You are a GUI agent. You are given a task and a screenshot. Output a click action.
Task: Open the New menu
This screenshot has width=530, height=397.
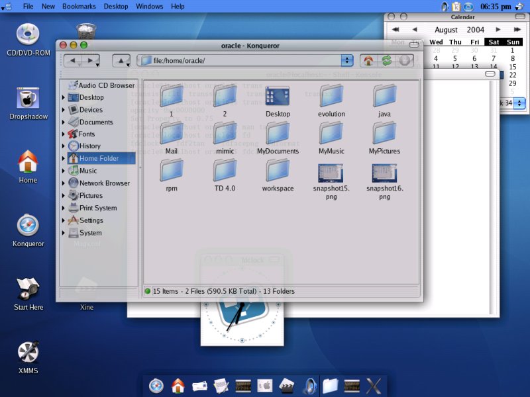48,6
